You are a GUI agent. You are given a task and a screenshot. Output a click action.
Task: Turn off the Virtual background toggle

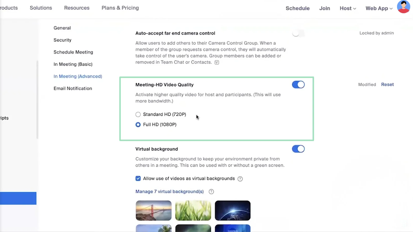click(298, 149)
